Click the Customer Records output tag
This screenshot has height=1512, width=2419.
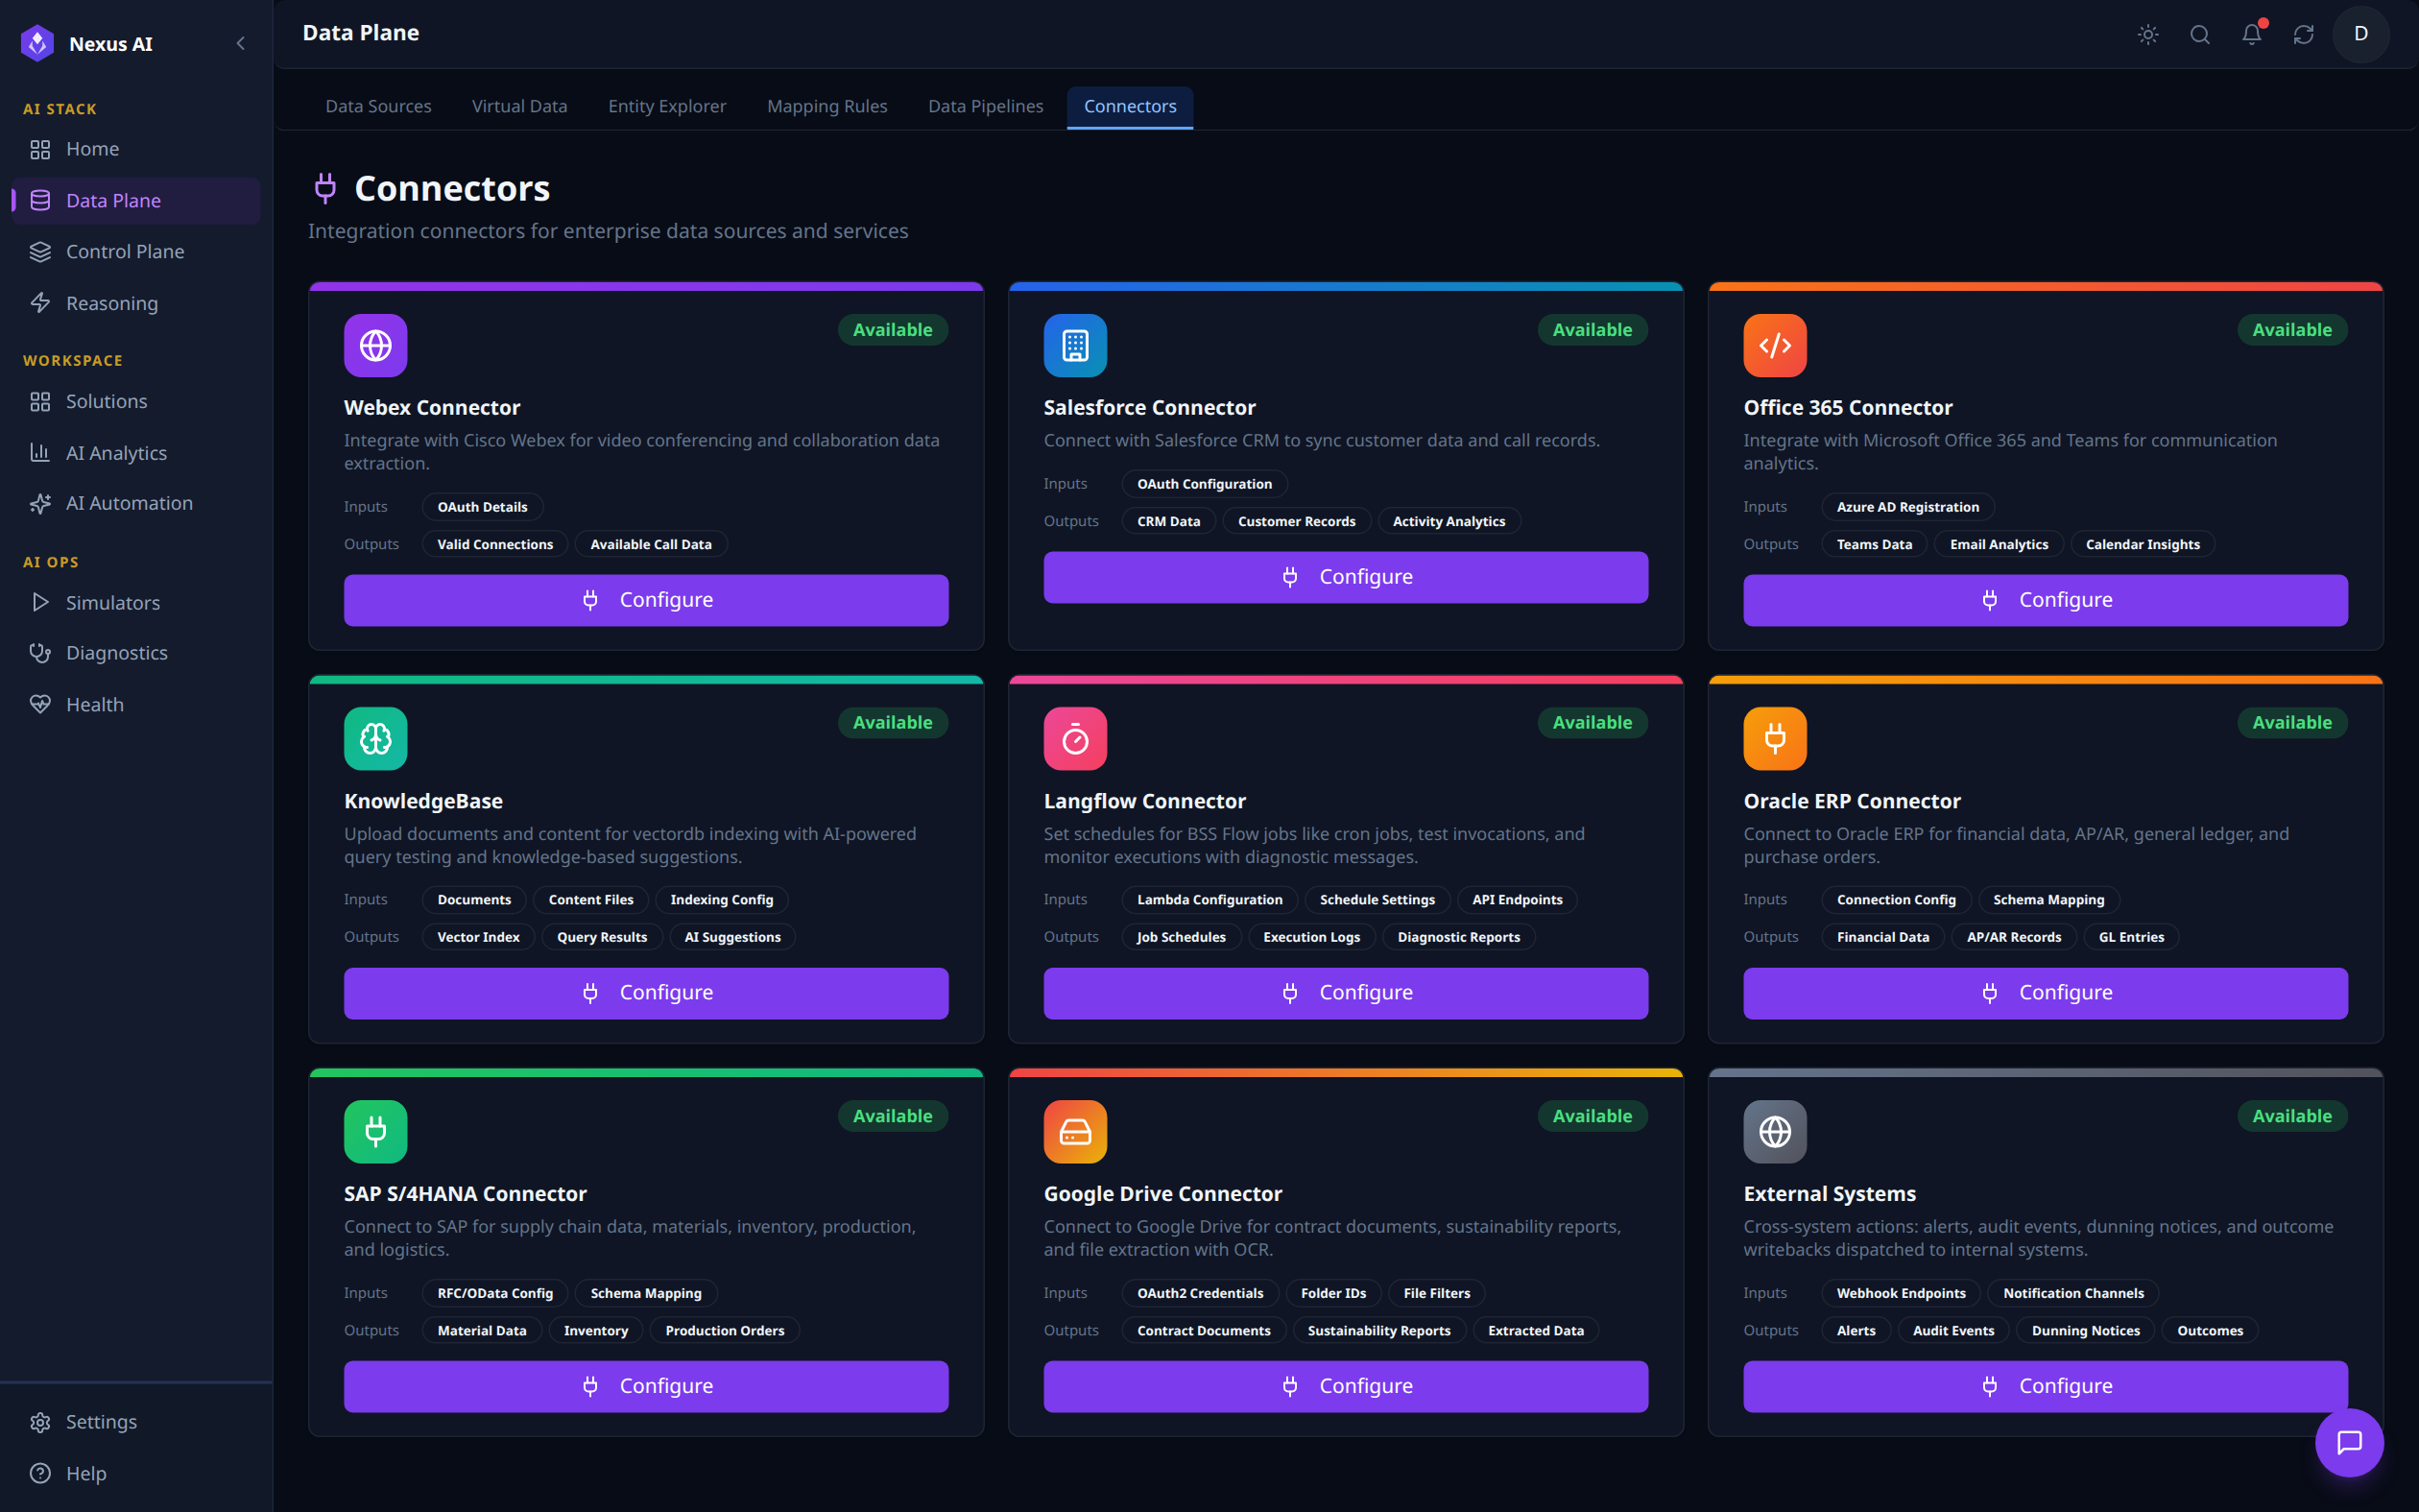[1297, 521]
